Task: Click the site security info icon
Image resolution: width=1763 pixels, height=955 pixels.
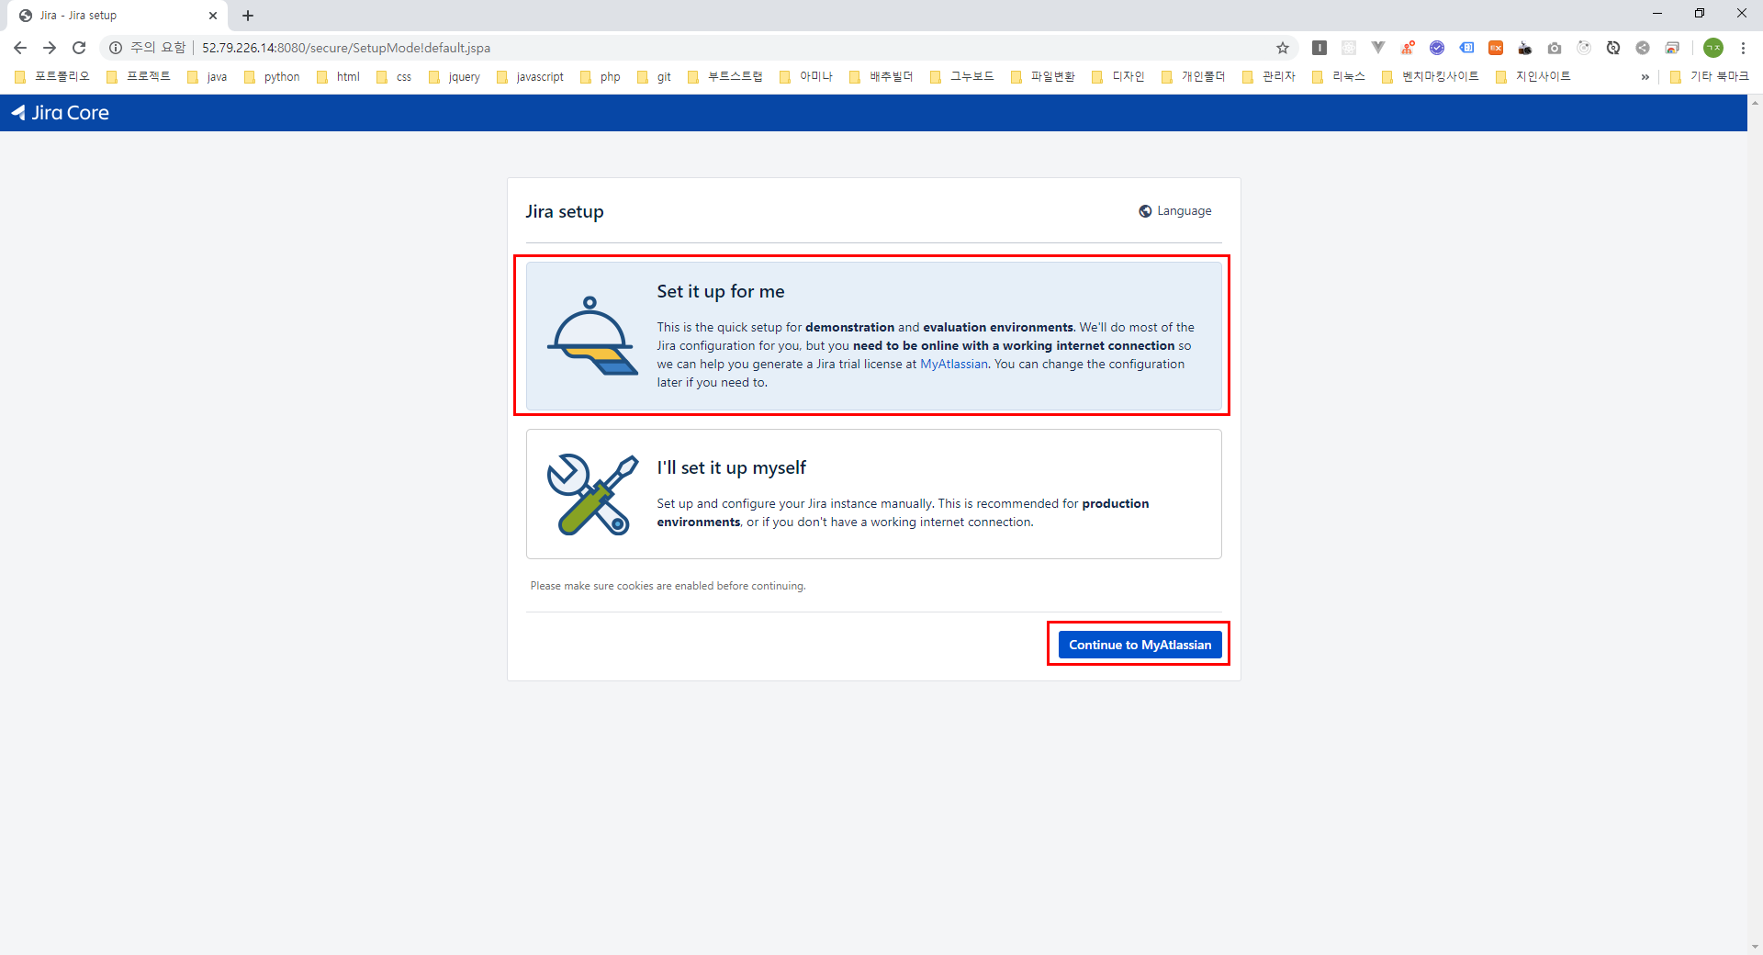Action: click(116, 48)
